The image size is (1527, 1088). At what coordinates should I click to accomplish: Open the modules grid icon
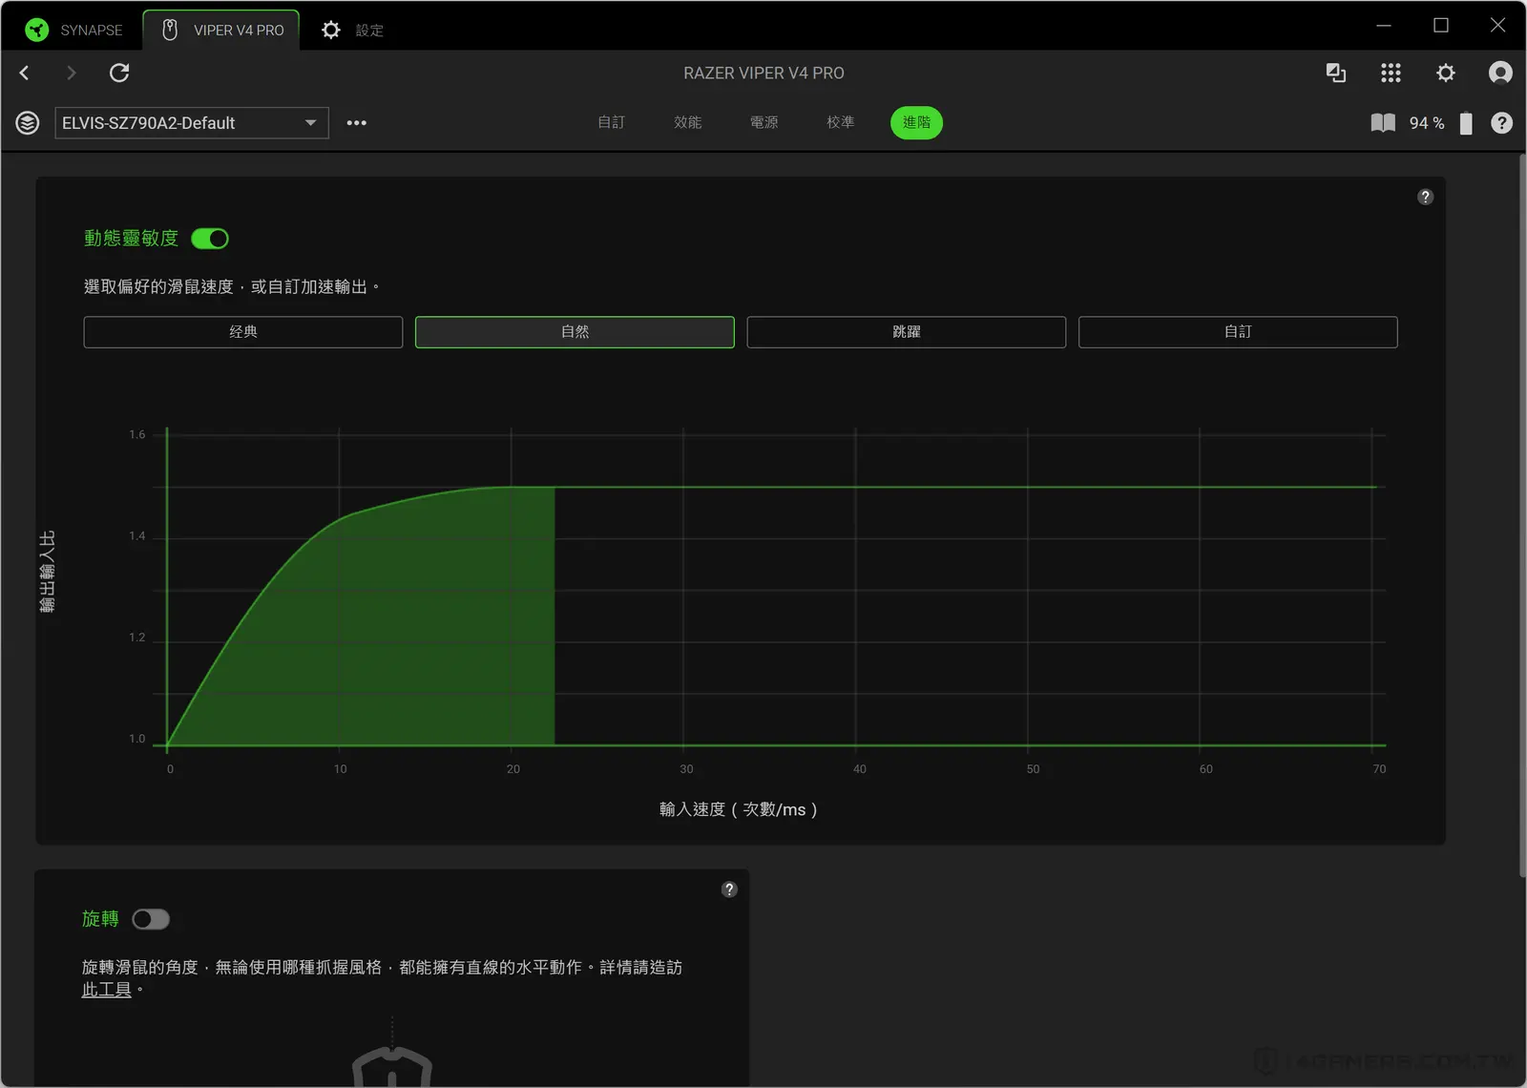(x=1391, y=73)
